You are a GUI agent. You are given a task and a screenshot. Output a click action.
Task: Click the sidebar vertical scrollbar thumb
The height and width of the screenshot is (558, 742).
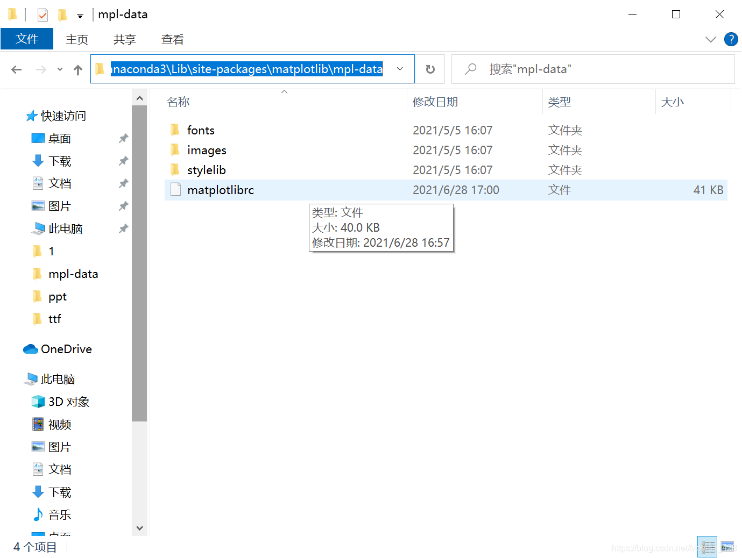click(139, 263)
